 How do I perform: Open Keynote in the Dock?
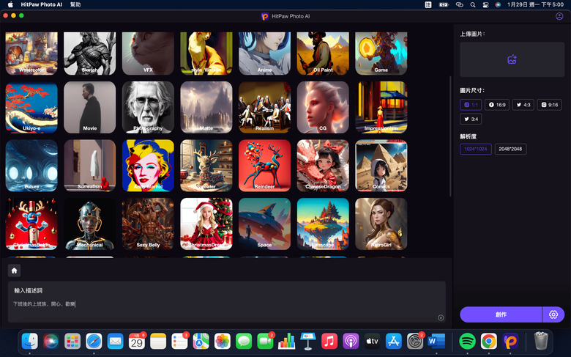pos(308,342)
